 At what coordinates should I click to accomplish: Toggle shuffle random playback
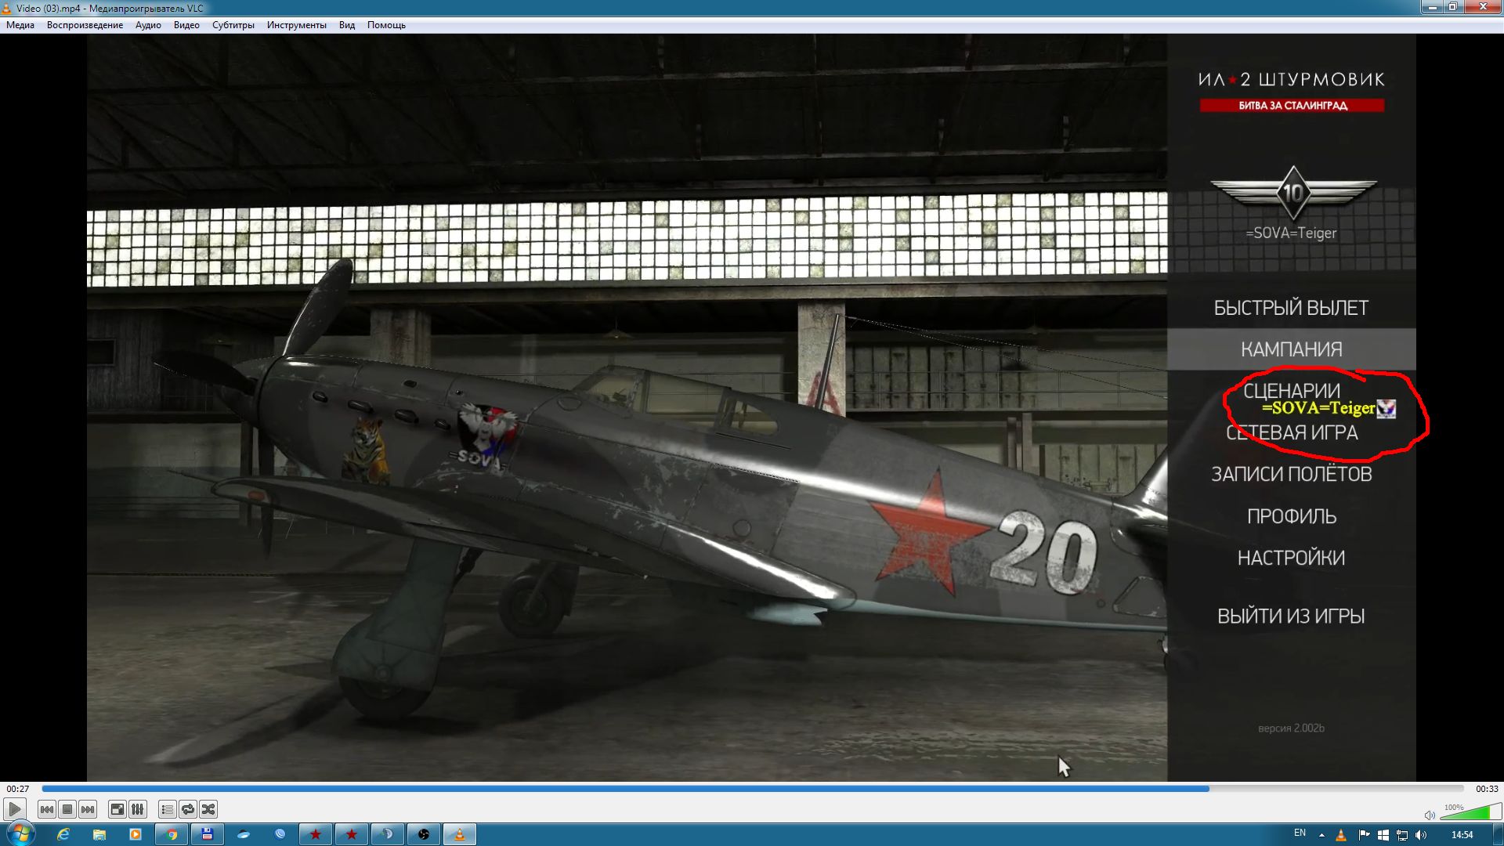pos(208,809)
